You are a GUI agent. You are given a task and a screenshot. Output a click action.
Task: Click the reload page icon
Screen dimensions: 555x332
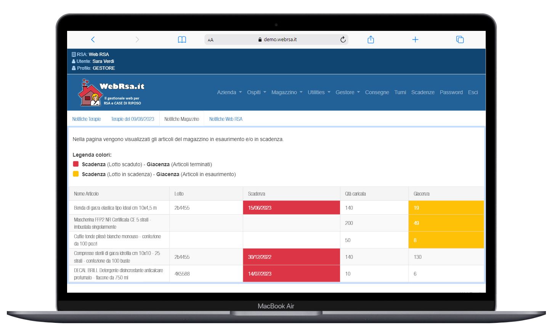click(343, 40)
